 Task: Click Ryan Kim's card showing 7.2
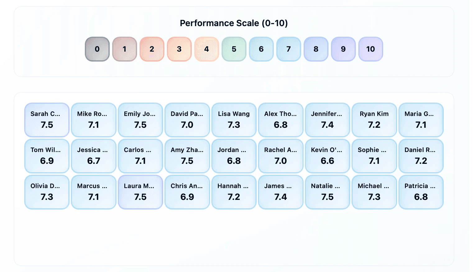374,120
